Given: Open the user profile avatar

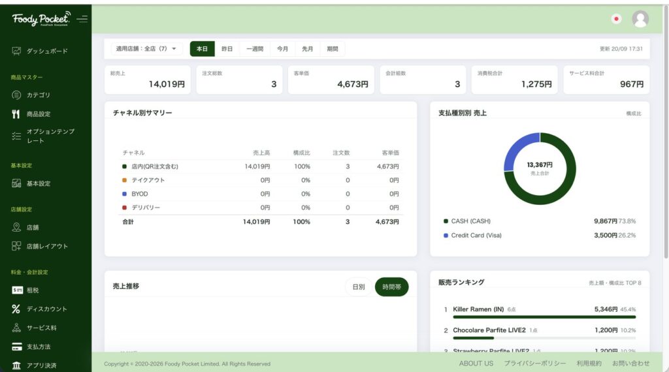Looking at the screenshot, I should click(640, 19).
